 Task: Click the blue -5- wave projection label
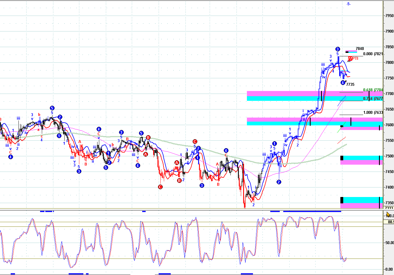348,4
